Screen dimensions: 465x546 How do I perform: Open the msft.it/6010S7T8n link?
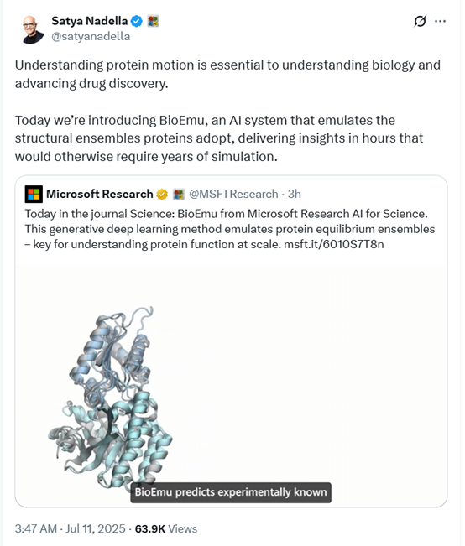(x=334, y=244)
